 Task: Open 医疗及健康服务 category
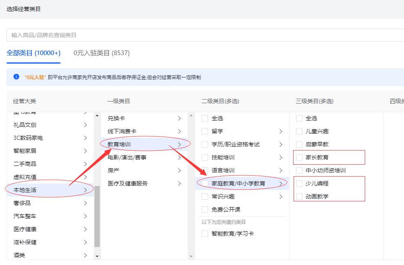coord(128,183)
